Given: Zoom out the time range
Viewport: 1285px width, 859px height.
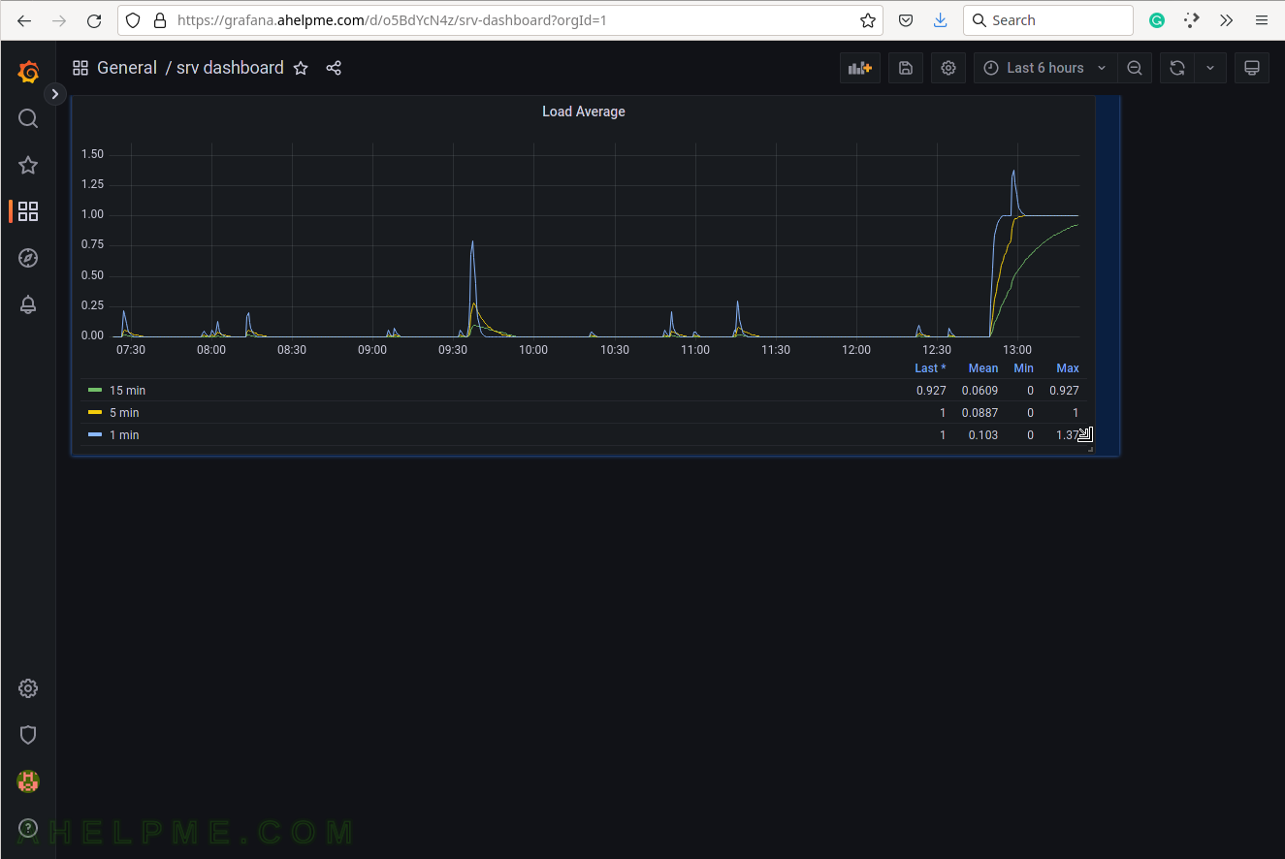Looking at the screenshot, I should (1134, 68).
